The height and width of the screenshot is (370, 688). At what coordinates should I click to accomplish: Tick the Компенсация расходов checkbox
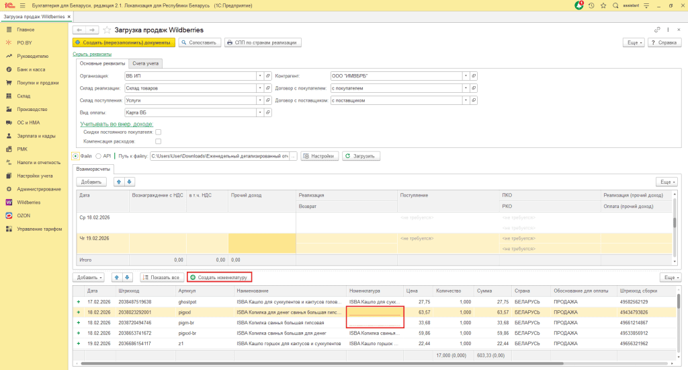158,142
